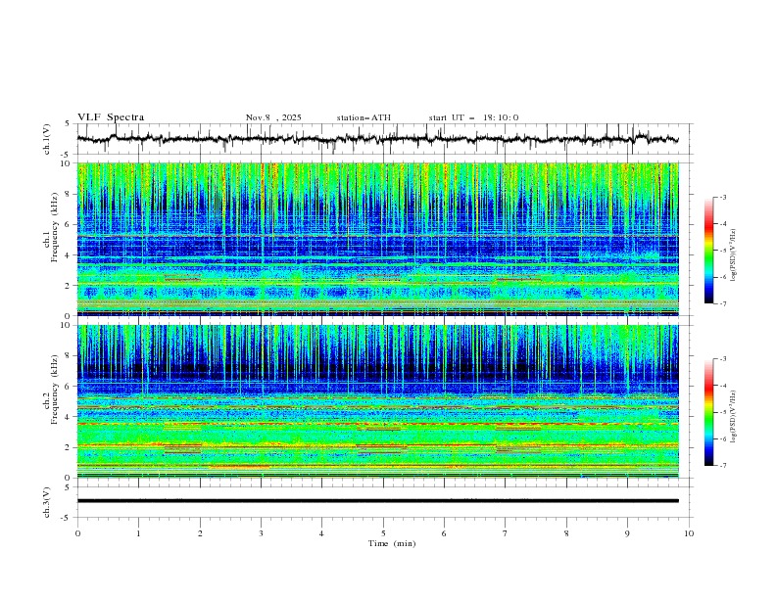Click the ch.2 "Frequency (kHz)" axis label
Viewport: 776px width, 599px height.
click(x=55, y=390)
